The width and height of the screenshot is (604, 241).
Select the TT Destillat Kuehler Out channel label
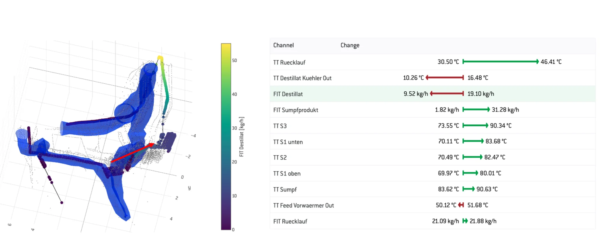pos(302,78)
